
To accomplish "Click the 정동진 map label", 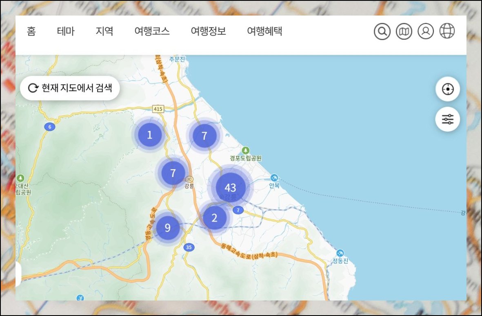I will (340, 261).
